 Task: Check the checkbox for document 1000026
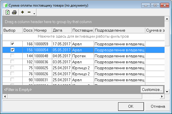click(12, 74)
